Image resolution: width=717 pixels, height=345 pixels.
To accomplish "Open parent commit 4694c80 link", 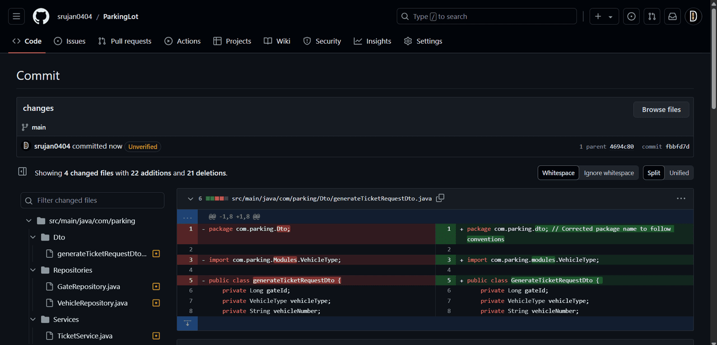I will [622, 147].
